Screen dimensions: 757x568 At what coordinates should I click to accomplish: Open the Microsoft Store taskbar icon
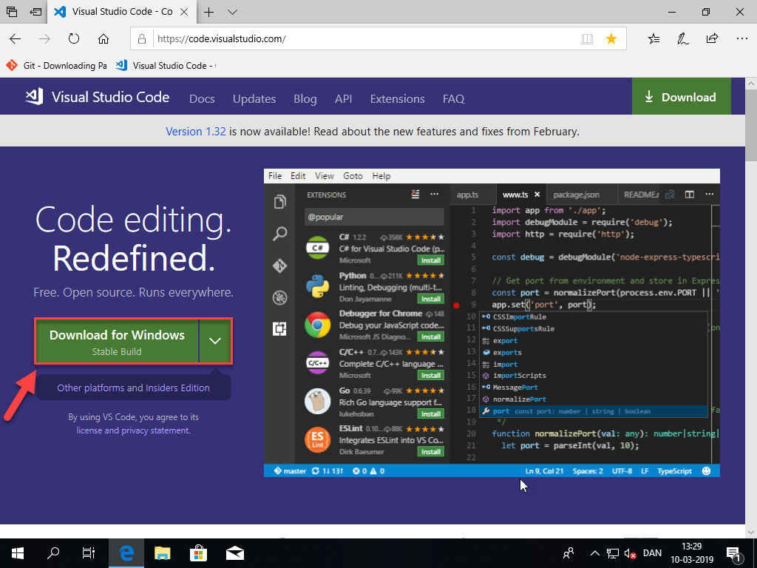[198, 553]
